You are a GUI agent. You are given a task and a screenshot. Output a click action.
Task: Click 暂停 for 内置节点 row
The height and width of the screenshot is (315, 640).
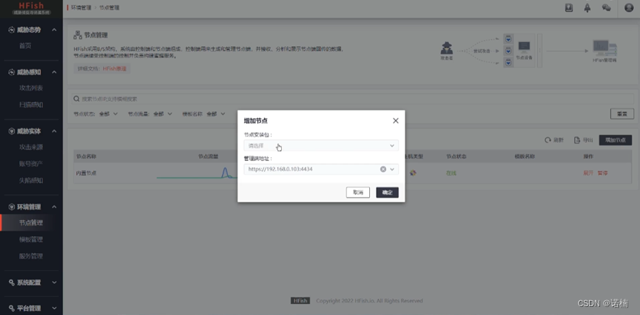pos(602,173)
